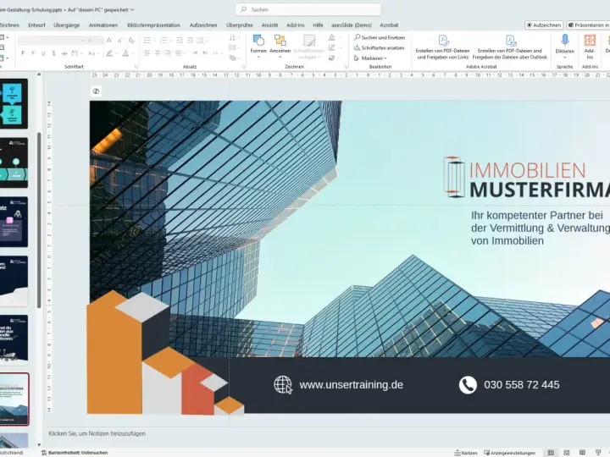Click Schriftarten ersetzen
Screen dimensions: 610x457
coord(379,47)
